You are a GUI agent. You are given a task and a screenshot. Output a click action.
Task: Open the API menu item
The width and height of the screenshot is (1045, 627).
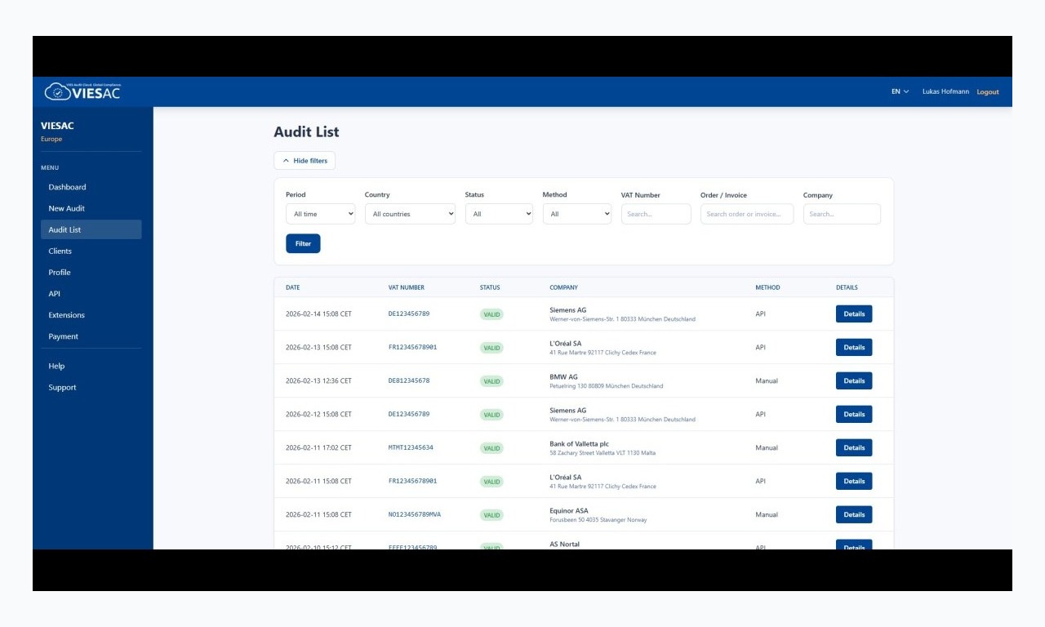(91, 293)
